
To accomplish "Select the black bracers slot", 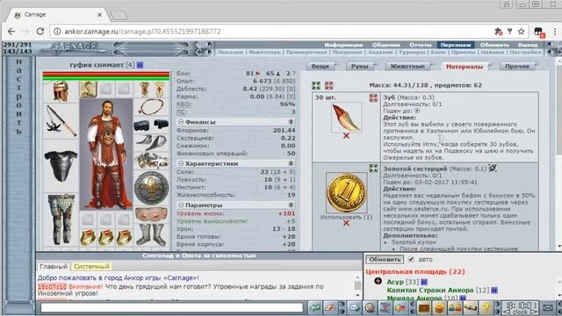I will click(x=151, y=126).
